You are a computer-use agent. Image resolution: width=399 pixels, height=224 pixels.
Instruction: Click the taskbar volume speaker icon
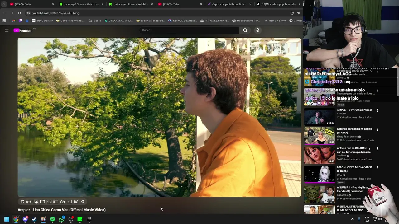[380, 219]
